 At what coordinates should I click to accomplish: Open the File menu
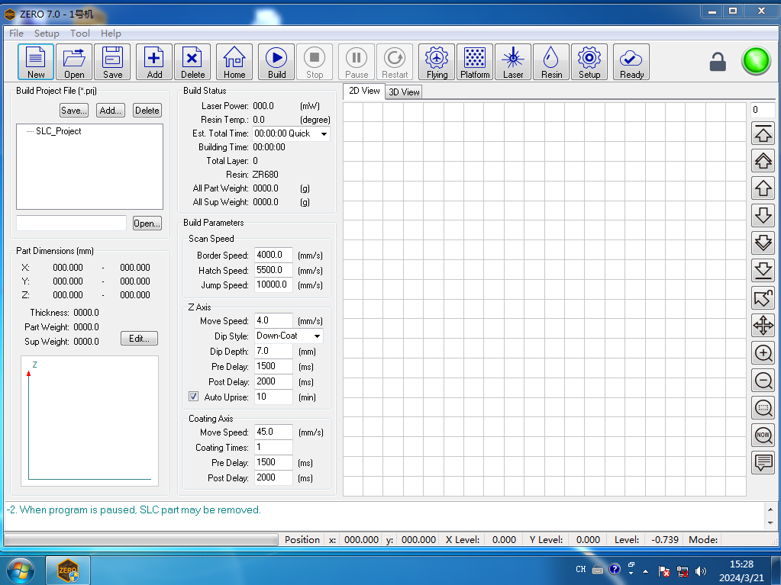(x=16, y=34)
